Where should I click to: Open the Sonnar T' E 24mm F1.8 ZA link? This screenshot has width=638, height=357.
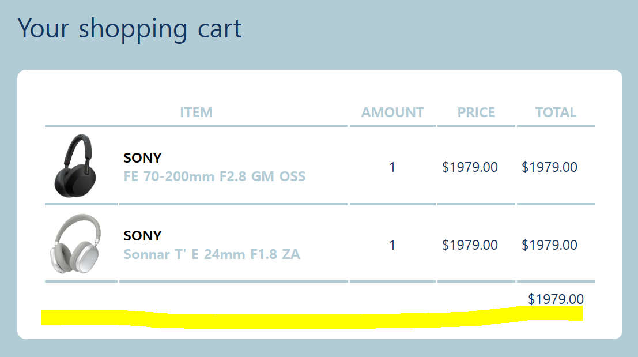[212, 254]
